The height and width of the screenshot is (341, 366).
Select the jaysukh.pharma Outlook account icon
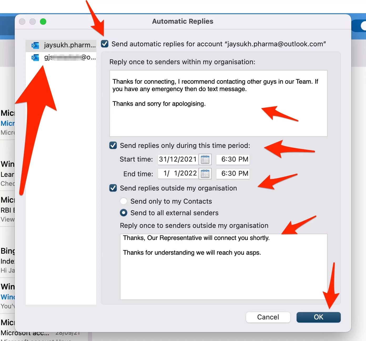pos(35,45)
